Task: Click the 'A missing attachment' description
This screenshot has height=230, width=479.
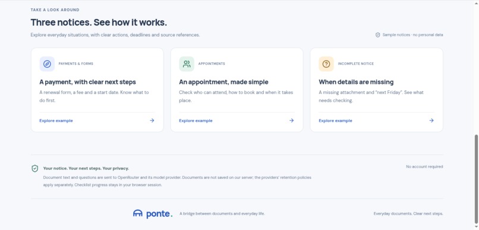Action: click(x=371, y=96)
